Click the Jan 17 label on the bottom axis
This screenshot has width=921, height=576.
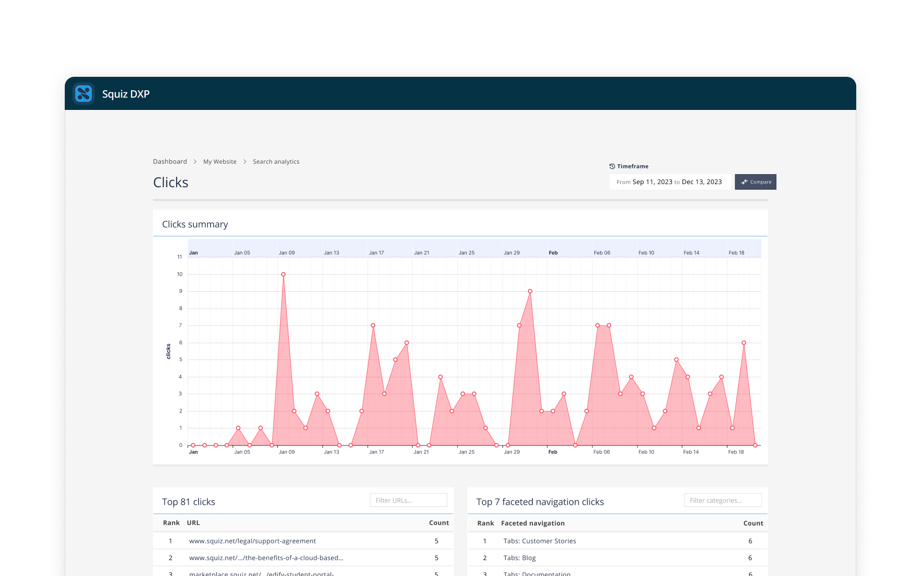pyautogui.click(x=376, y=452)
